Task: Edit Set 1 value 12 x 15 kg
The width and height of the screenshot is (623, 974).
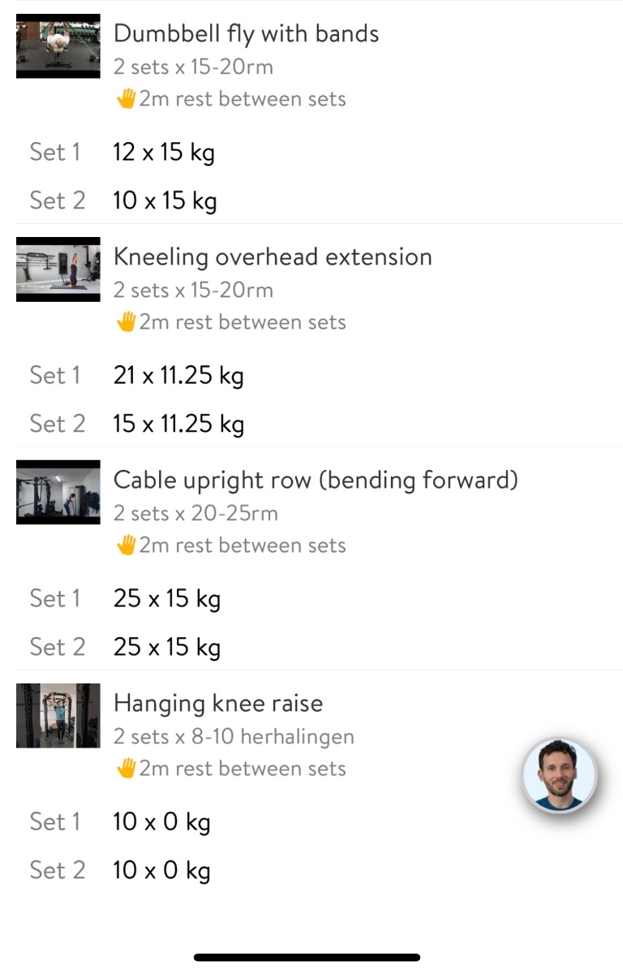Action: [164, 153]
